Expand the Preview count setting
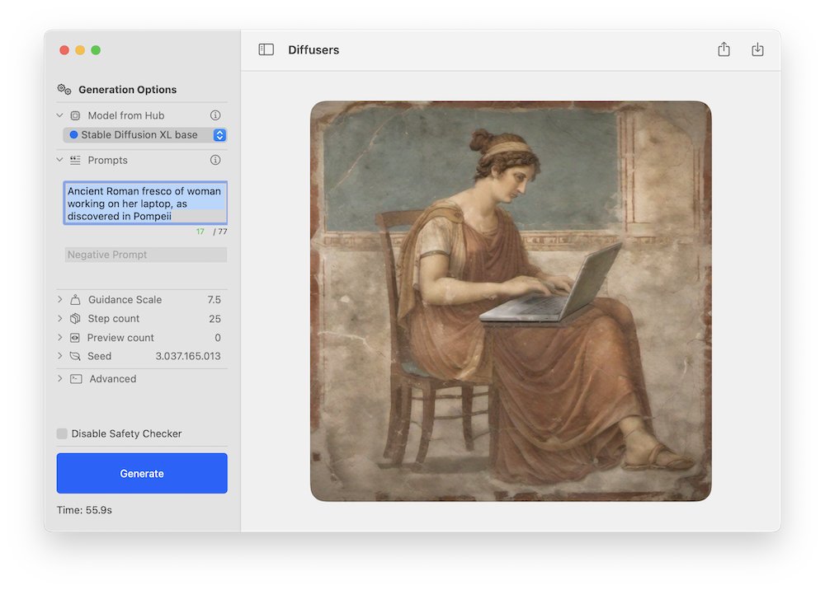The image size is (825, 590). click(60, 337)
